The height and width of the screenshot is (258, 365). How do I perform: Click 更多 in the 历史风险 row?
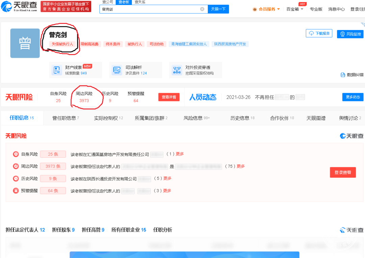(167, 178)
